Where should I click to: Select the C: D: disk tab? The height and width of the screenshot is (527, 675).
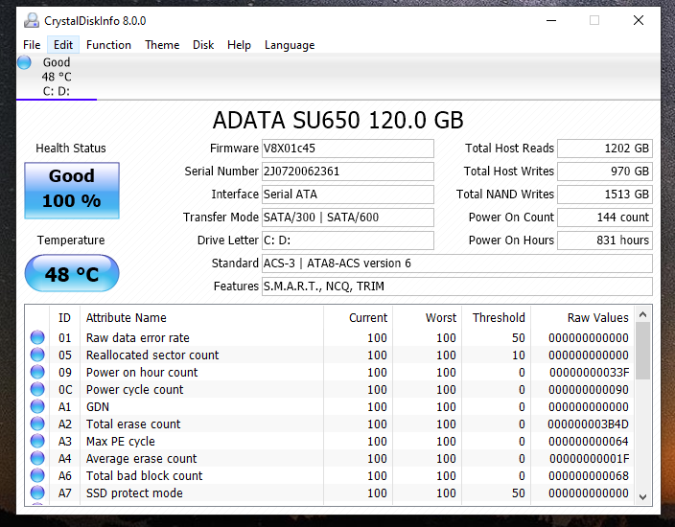[x=57, y=78]
